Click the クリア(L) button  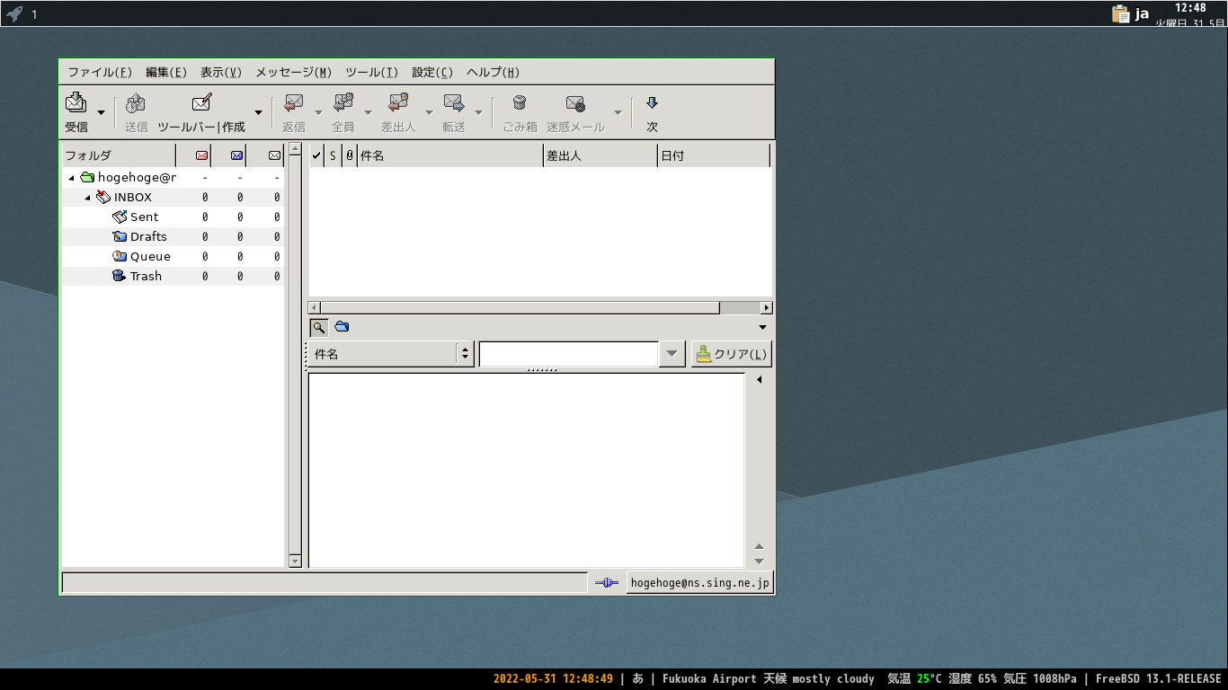(732, 354)
